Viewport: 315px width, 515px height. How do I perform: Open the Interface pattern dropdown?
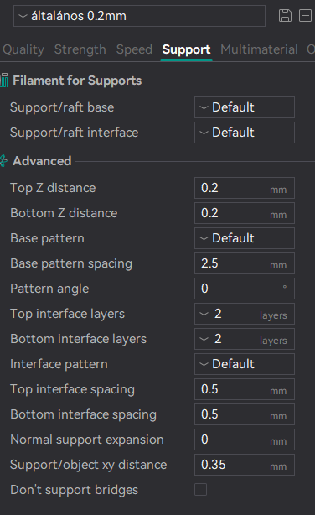[x=245, y=364]
